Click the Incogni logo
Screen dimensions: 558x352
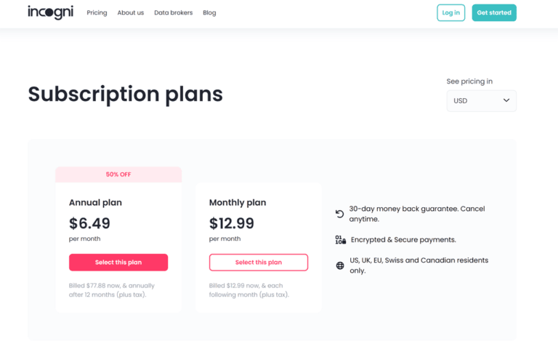click(50, 12)
